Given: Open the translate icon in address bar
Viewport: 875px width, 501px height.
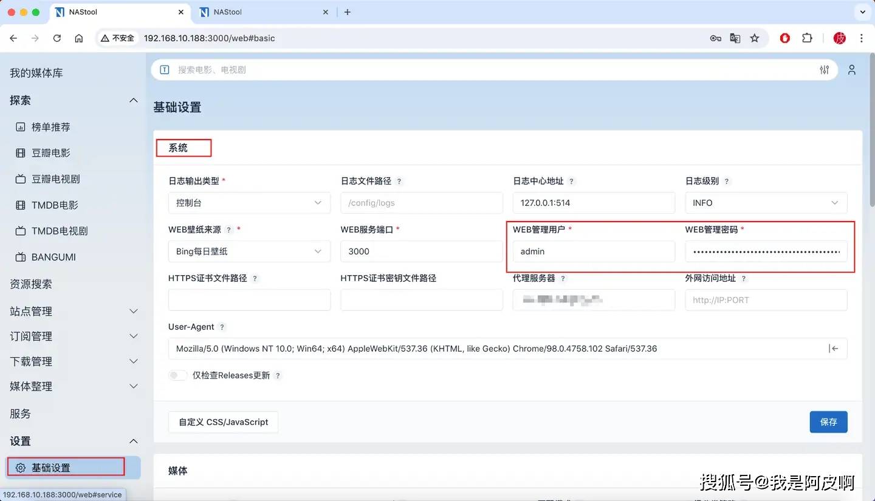Looking at the screenshot, I should tap(735, 38).
